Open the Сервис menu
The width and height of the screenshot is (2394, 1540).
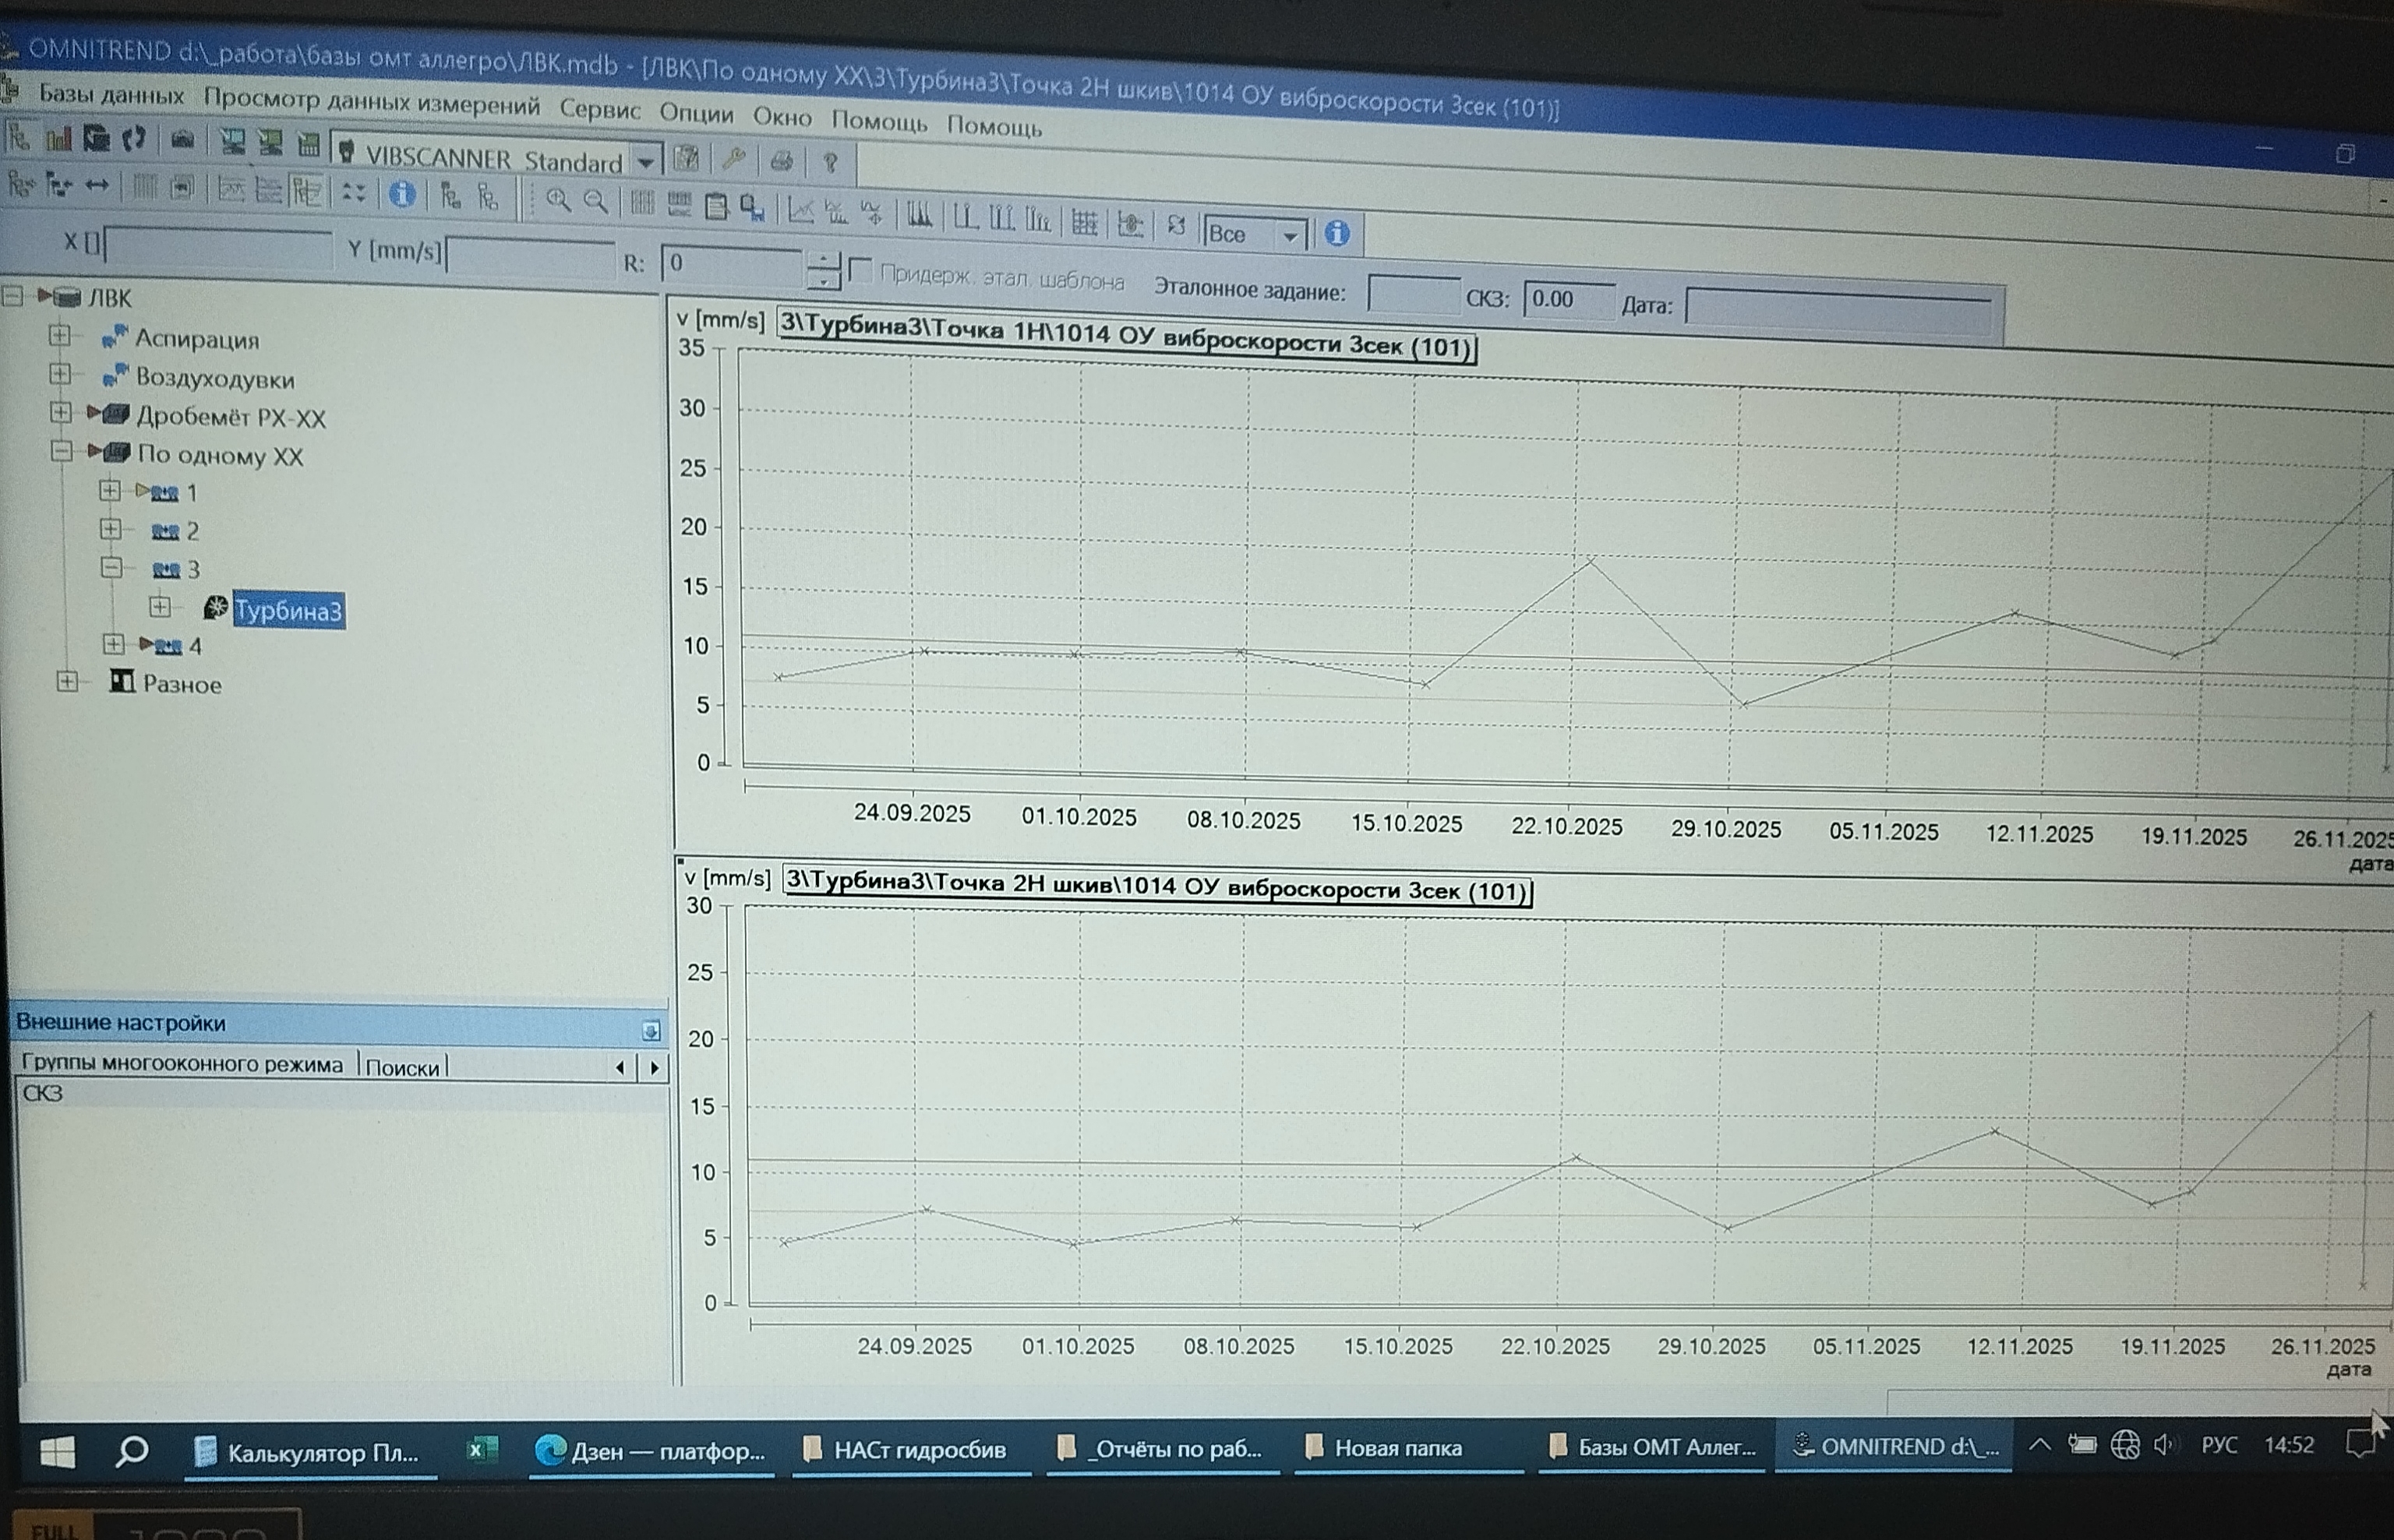tap(599, 110)
